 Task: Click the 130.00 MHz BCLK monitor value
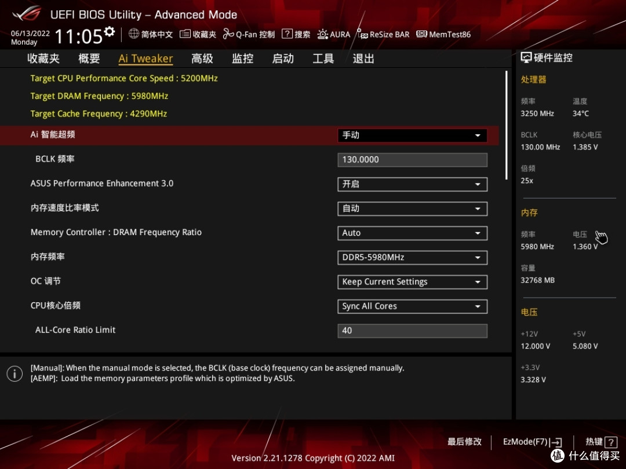pyautogui.click(x=540, y=147)
